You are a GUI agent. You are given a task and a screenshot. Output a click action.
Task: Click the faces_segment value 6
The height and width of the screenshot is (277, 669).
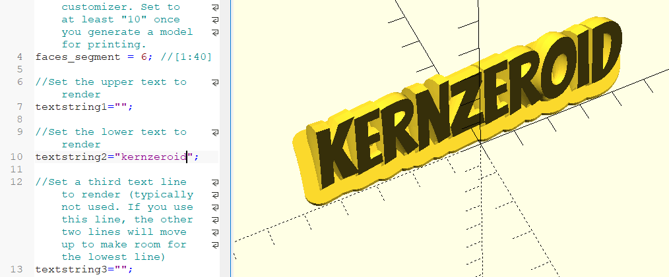144,57
